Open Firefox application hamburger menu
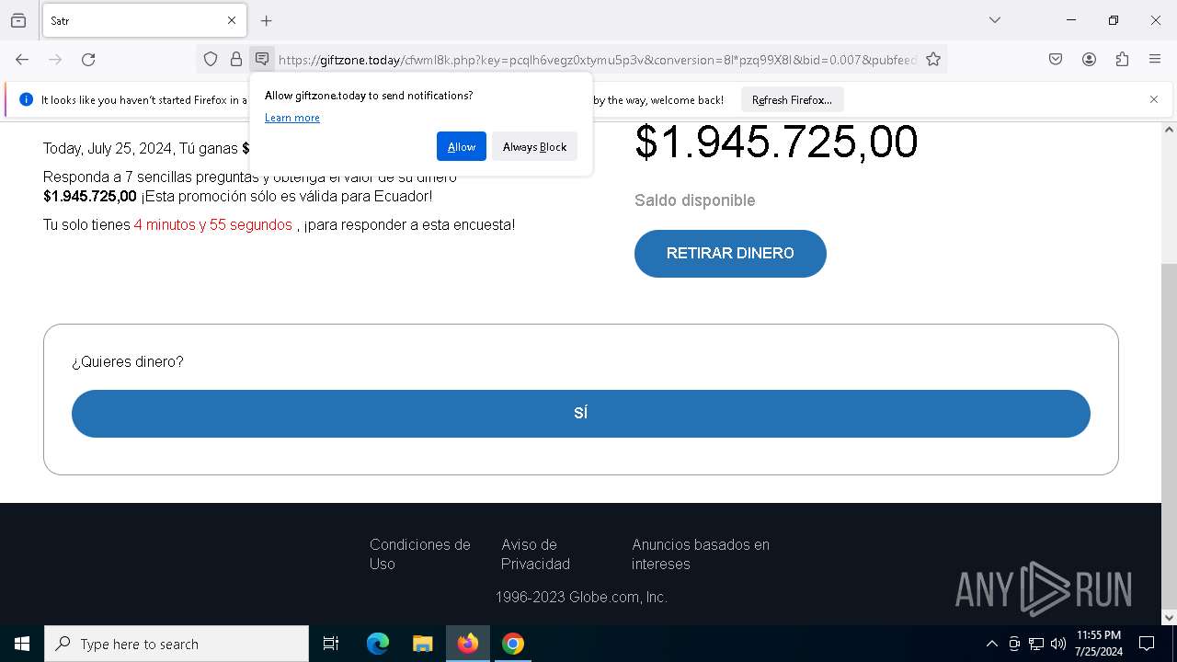 tap(1155, 60)
